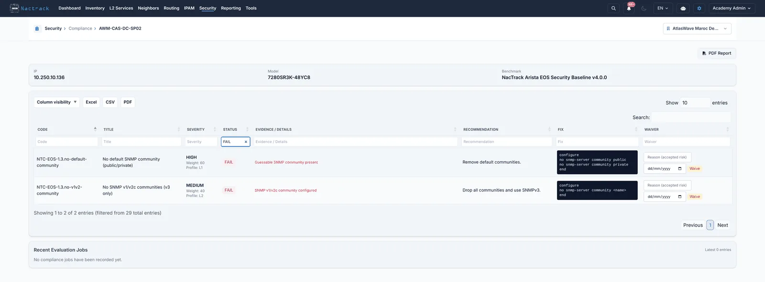Open the Tools menu
765x282 pixels.
[x=251, y=8]
